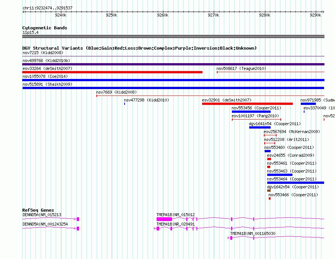Click the esv24655 (Conrad2009) label
The width and height of the screenshot is (335, 259).
(291, 155)
